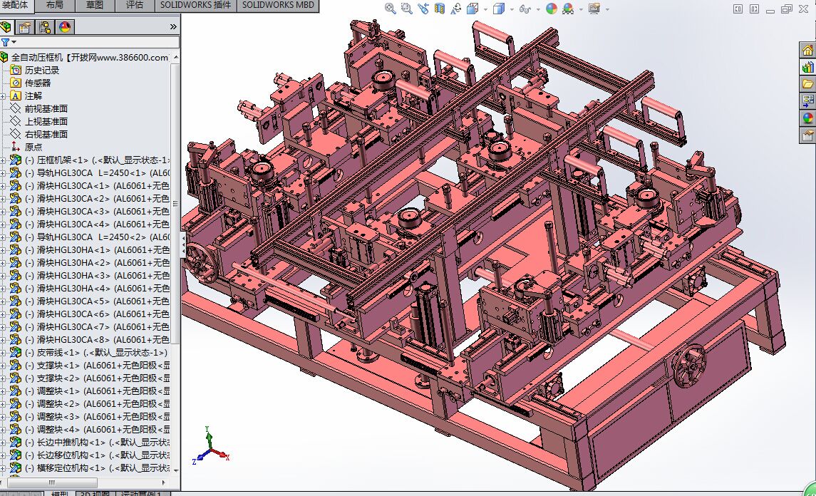Open the PropertyManager tab icon

(25, 28)
